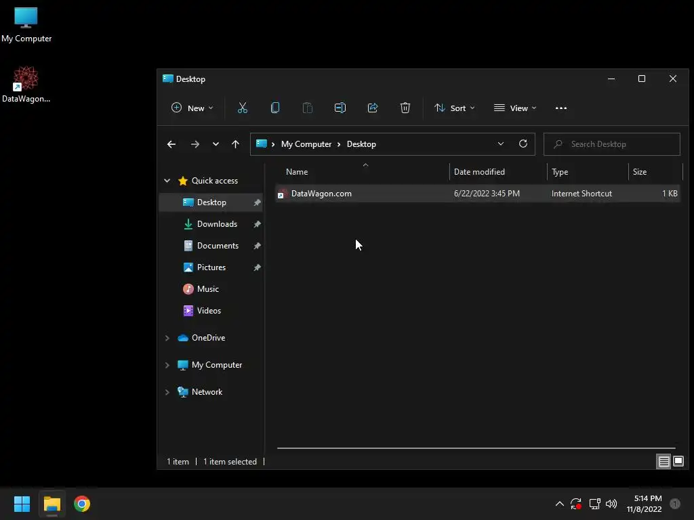The width and height of the screenshot is (694, 520).
Task: Open the See more ellipsis menu
Action: pos(560,108)
